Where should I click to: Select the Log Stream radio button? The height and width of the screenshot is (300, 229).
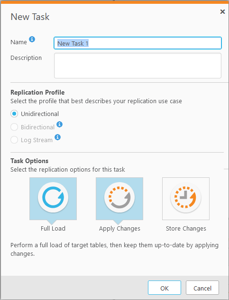click(14, 140)
